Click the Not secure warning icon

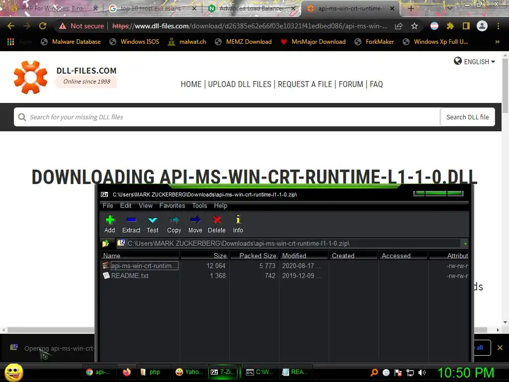pos(63,26)
